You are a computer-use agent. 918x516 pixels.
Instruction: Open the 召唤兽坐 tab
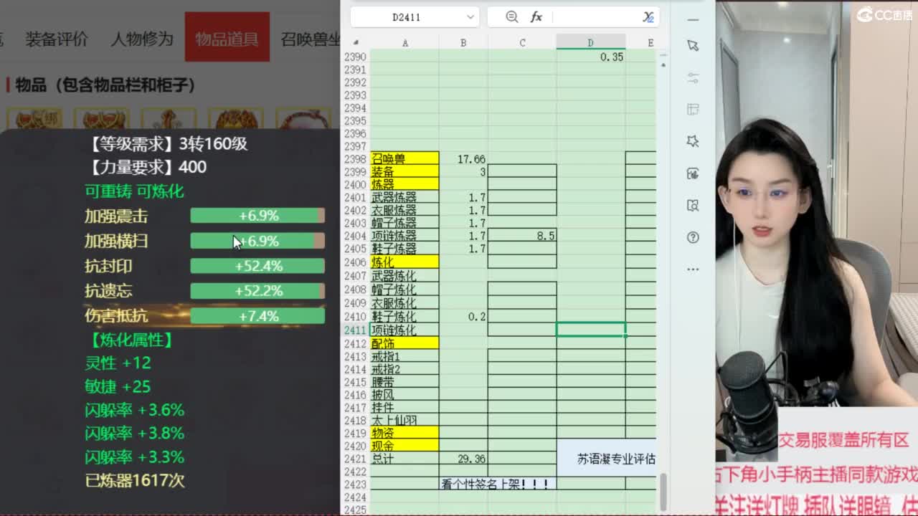click(311, 39)
